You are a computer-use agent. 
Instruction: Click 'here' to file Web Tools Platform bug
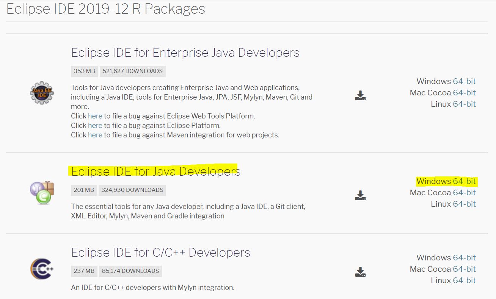(x=95, y=116)
